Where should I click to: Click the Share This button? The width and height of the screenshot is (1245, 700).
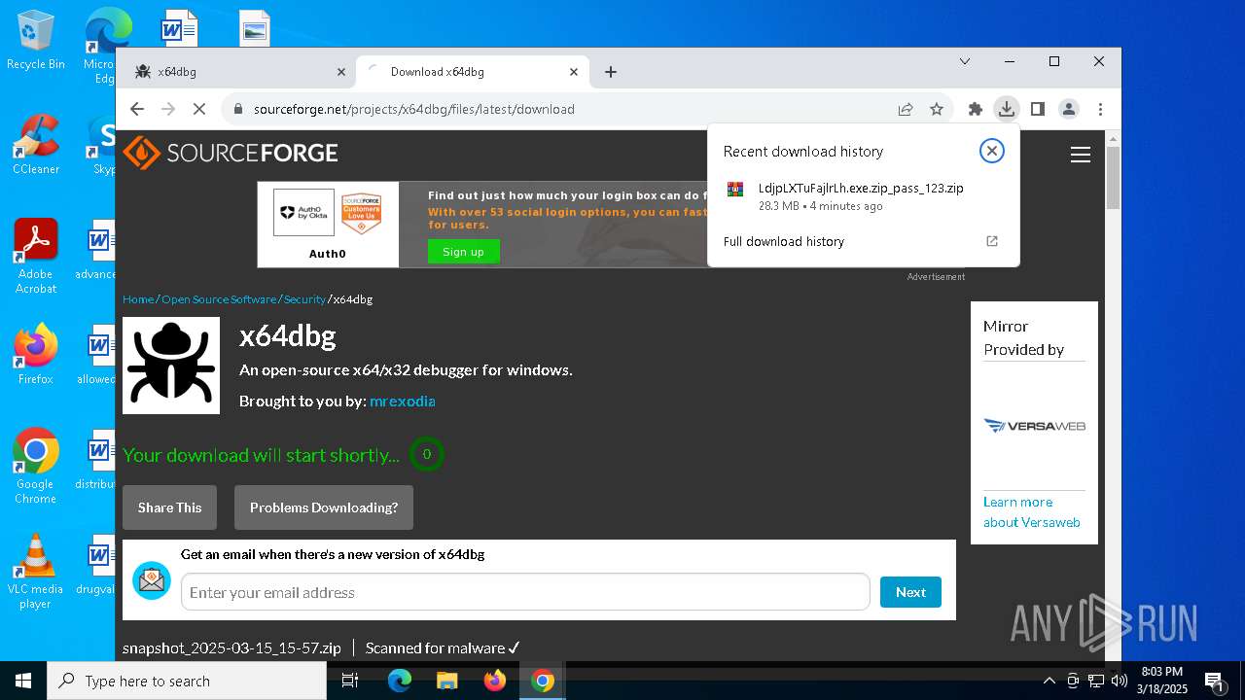(170, 507)
